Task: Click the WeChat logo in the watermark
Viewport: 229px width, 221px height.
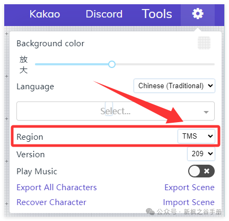Action: coord(150,211)
